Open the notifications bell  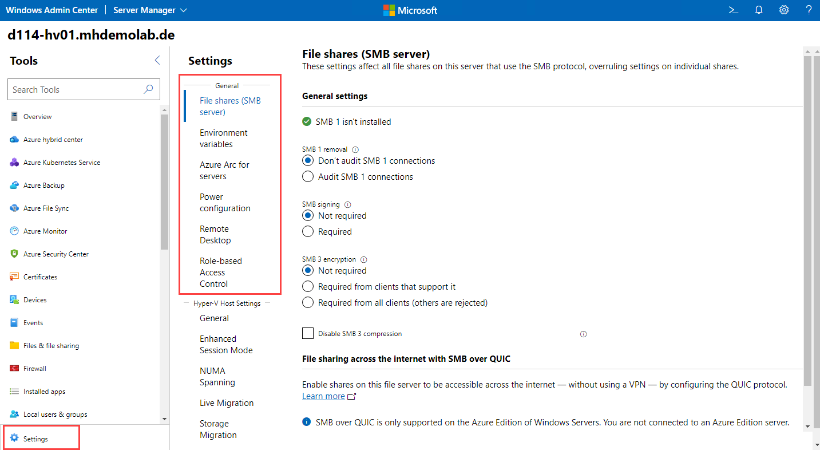click(x=759, y=10)
